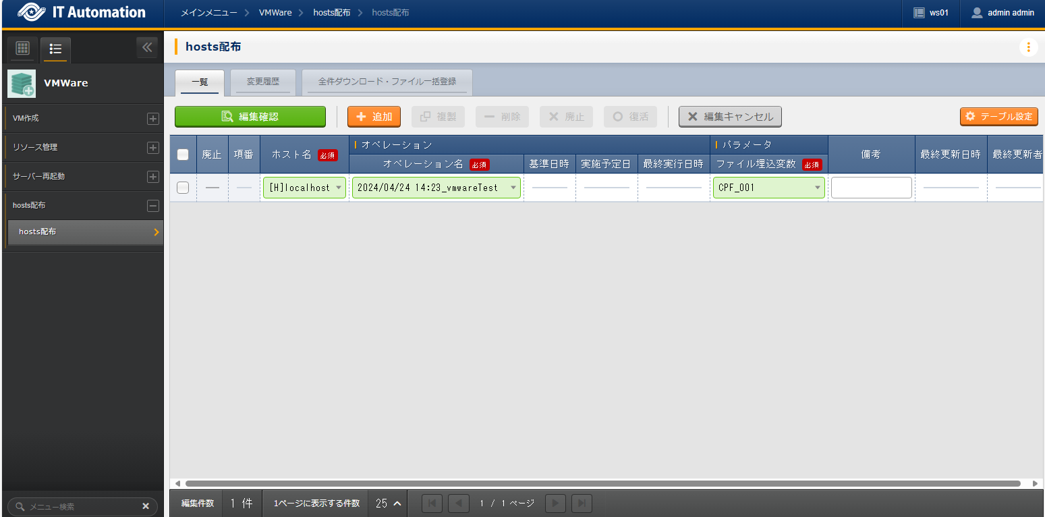The image size is (1045, 517).
Task: Tick the select-all header checkbox
Action: 183,155
